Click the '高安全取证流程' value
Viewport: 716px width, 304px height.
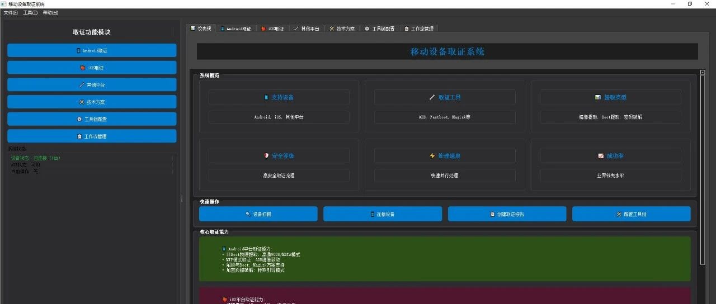click(x=279, y=175)
